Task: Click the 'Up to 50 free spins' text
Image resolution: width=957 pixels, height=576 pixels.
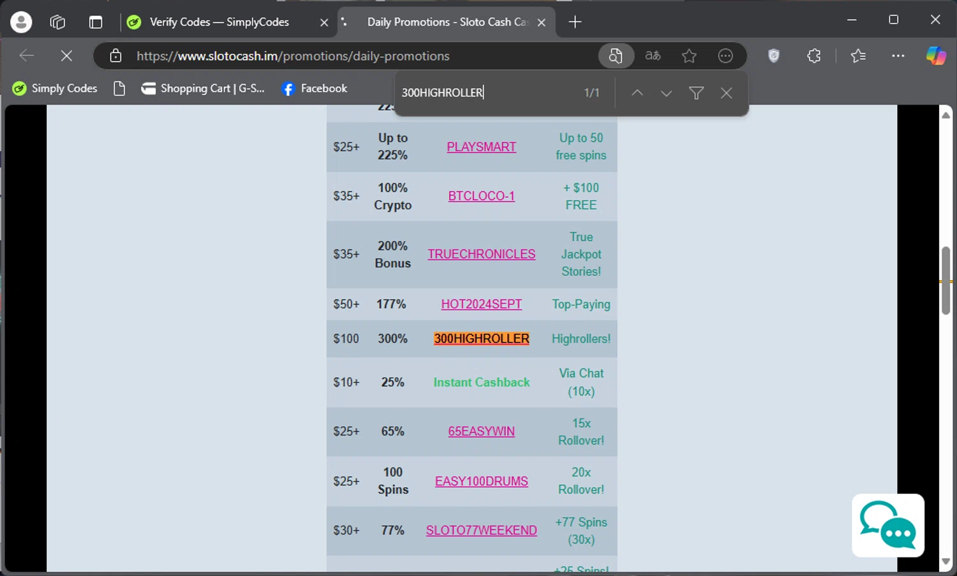Action: coord(581,147)
